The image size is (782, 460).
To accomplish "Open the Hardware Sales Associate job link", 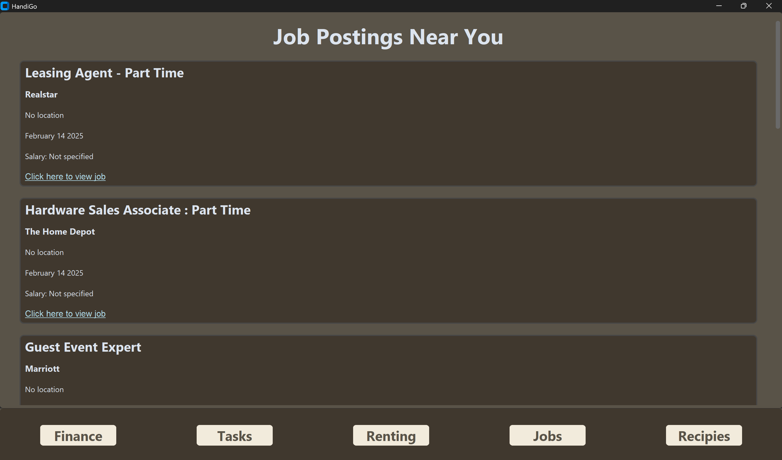I will click(65, 314).
